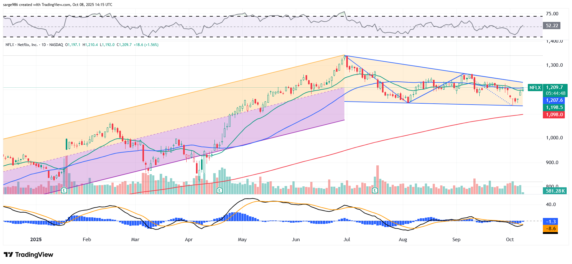572x264 pixels.
Task: Click the blue moving average label 1,207.6
Action: tap(554, 100)
